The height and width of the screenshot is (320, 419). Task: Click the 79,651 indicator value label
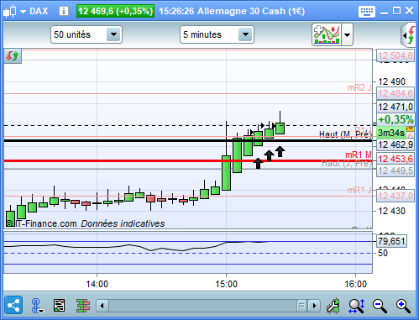coord(391,241)
